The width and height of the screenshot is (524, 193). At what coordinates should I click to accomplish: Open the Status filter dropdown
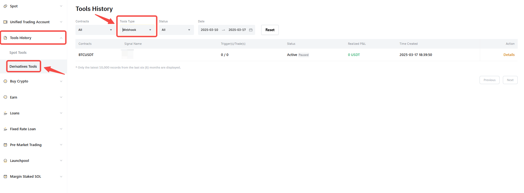176,30
